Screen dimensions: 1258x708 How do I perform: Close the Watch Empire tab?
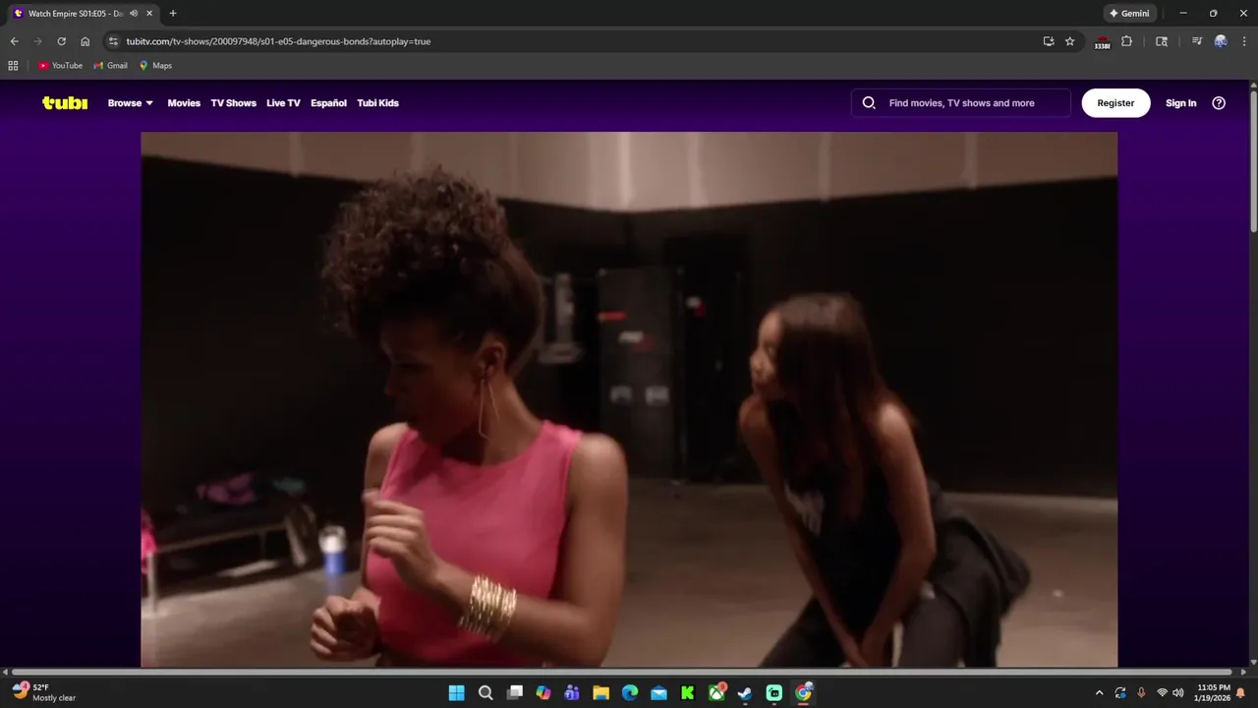click(150, 14)
